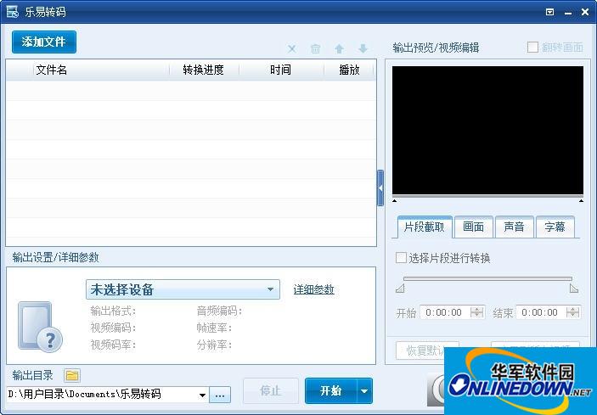Screen dimensions: 597x415
Task: Adjust the 结束 time stepper arrows
Action: [x=572, y=312]
